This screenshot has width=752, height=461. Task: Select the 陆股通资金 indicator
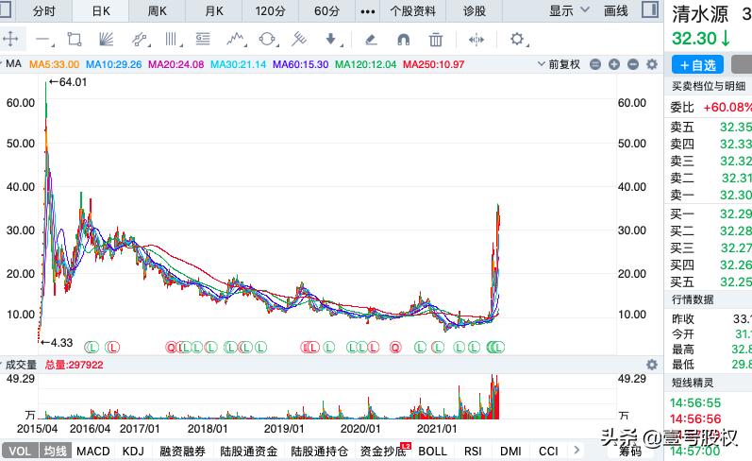point(248,451)
